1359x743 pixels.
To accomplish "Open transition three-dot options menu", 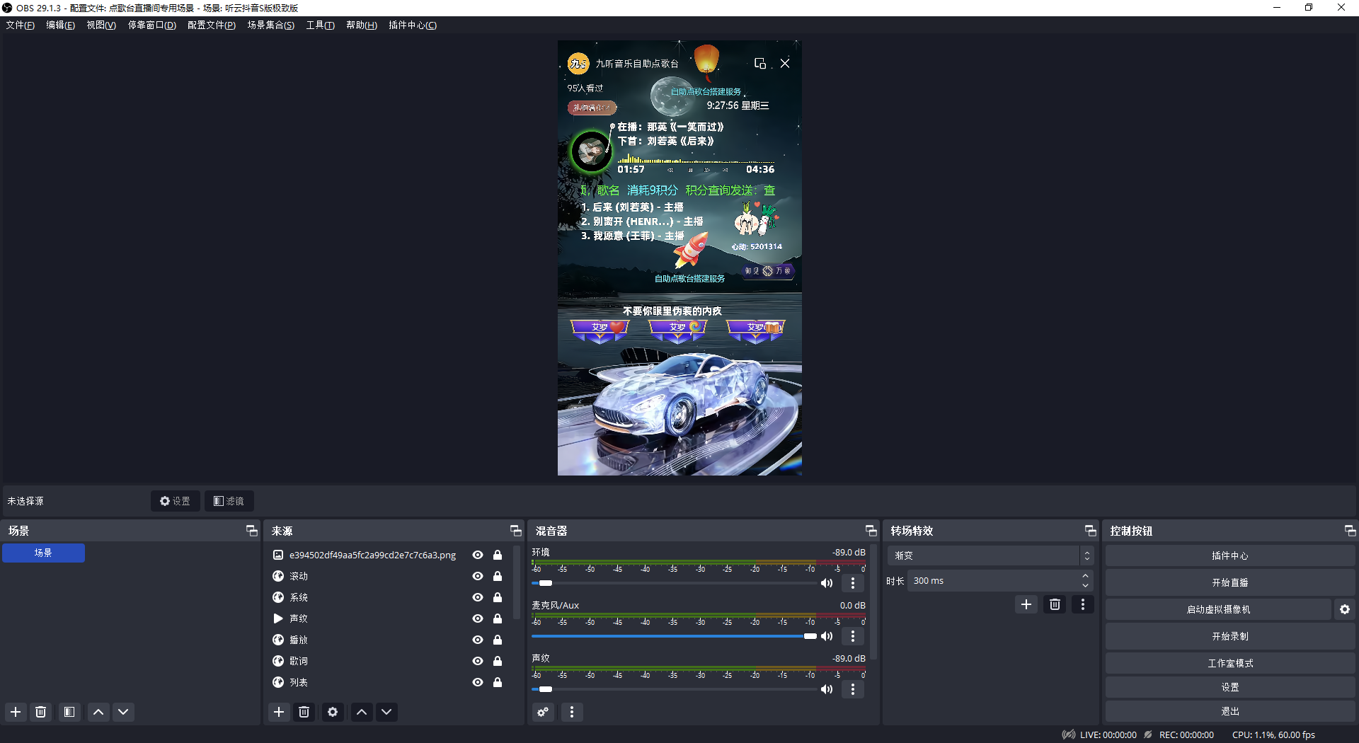I will pos(1082,604).
